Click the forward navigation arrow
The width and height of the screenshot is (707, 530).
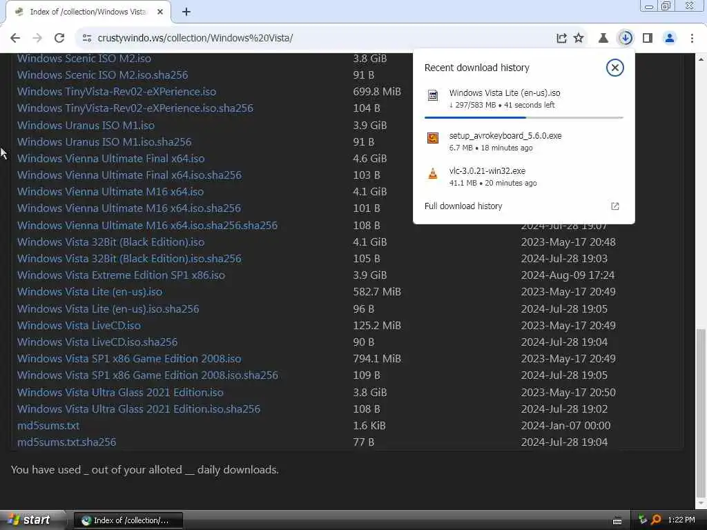point(37,39)
